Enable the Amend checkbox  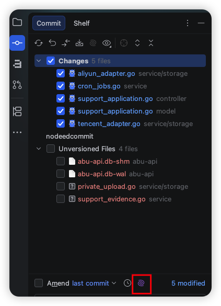(x=39, y=283)
